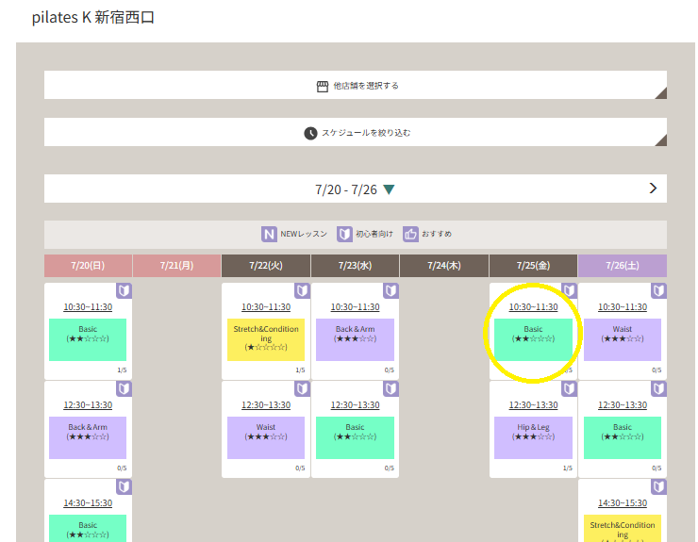This screenshot has height=542, width=698.
Task: Click beginner badge on 7/23 10:30 lesson
Action: coord(391,290)
